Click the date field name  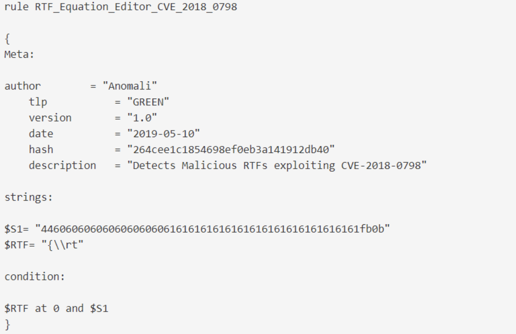(x=41, y=134)
